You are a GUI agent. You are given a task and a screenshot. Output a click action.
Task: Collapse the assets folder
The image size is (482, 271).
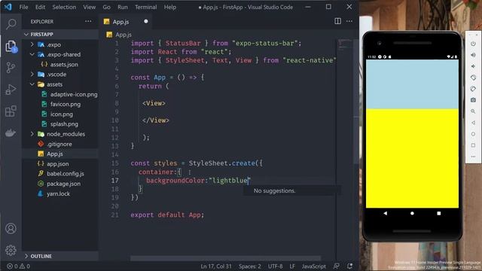pos(32,84)
